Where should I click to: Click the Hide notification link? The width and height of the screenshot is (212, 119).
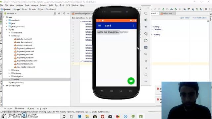pos(199,18)
